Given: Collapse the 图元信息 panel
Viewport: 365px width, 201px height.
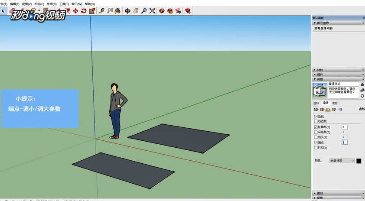Looking at the screenshot, I should 315,23.
